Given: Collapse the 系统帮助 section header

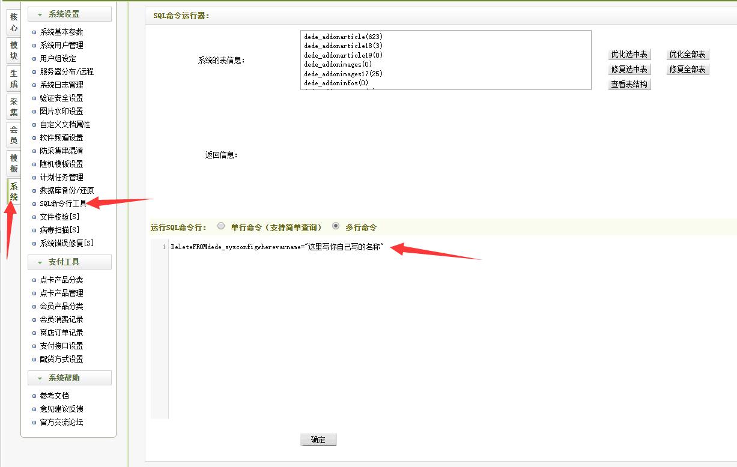Looking at the screenshot, I should [69, 378].
